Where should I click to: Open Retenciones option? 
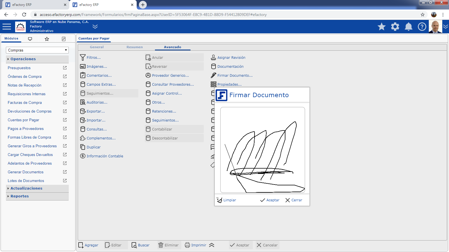pyautogui.click(x=161, y=111)
